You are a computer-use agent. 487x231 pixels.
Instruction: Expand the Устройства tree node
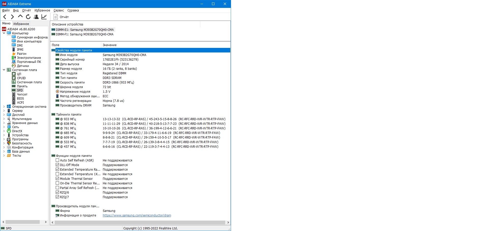(x=4, y=135)
